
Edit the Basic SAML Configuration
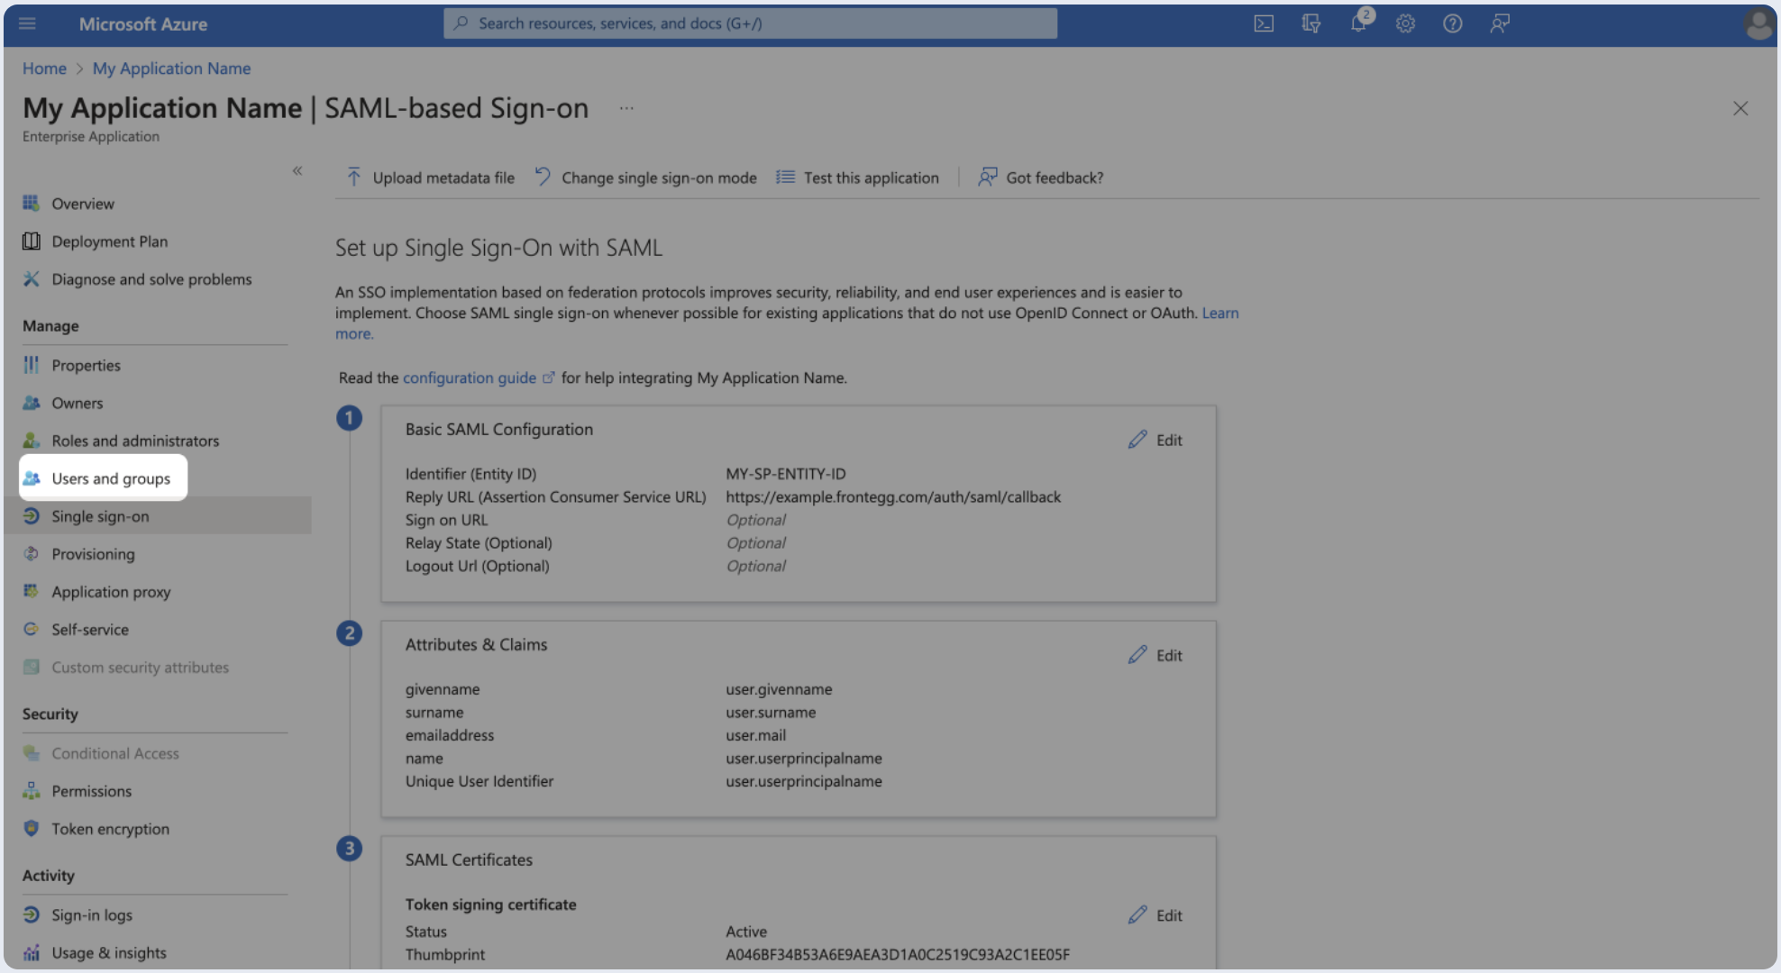click(1155, 440)
